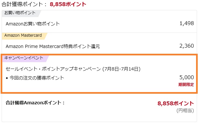Click the red 8,858ポイント total at top
The width and height of the screenshot is (199, 123).
pos(68,4)
